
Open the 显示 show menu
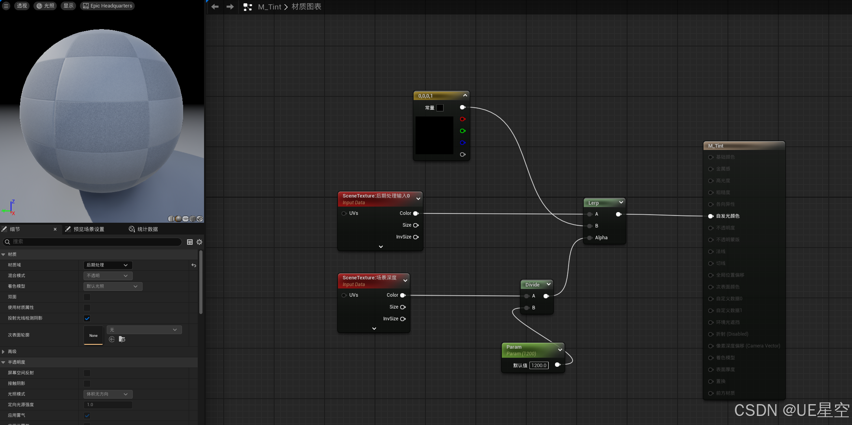click(x=69, y=6)
